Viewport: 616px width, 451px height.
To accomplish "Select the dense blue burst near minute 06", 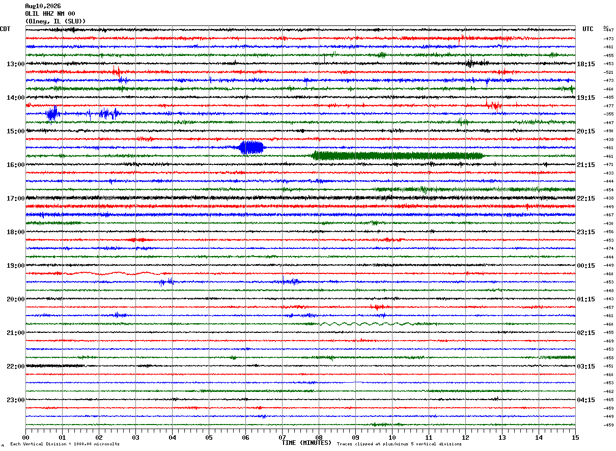I will coord(251,148).
